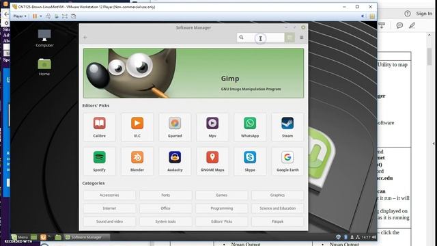Open the Skype app tile
Screen dimensions: 437x246
[250, 161]
